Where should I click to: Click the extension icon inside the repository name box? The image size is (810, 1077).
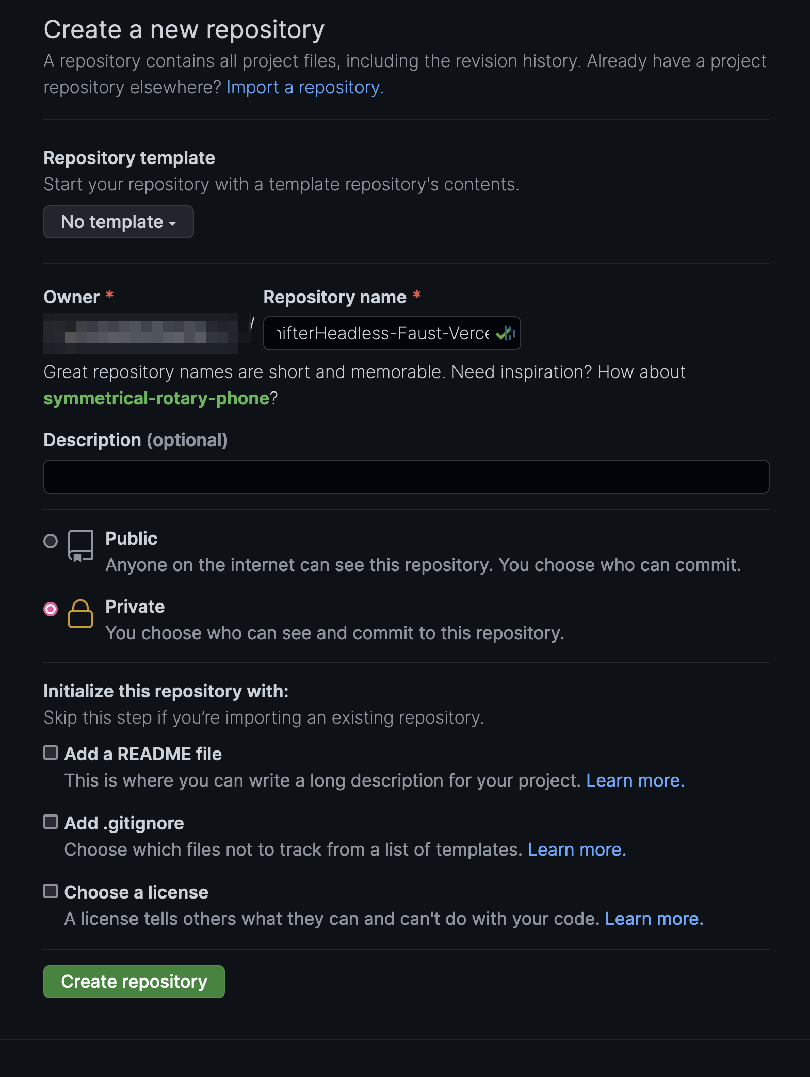pos(510,333)
